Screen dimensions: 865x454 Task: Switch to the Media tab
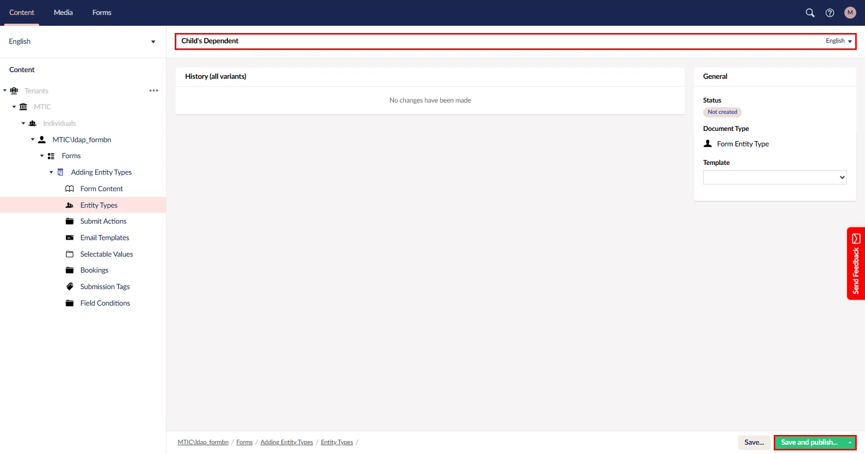(63, 12)
